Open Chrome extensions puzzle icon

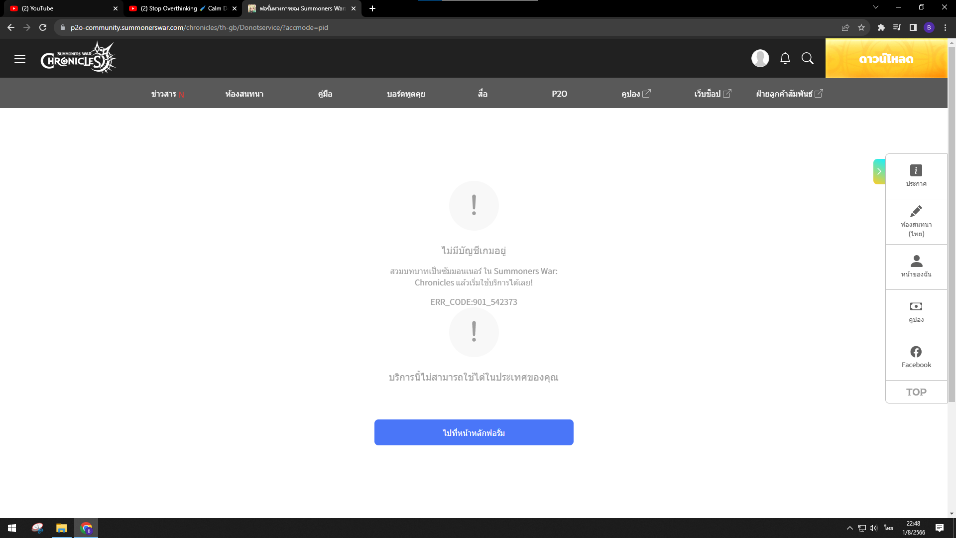coord(881,27)
